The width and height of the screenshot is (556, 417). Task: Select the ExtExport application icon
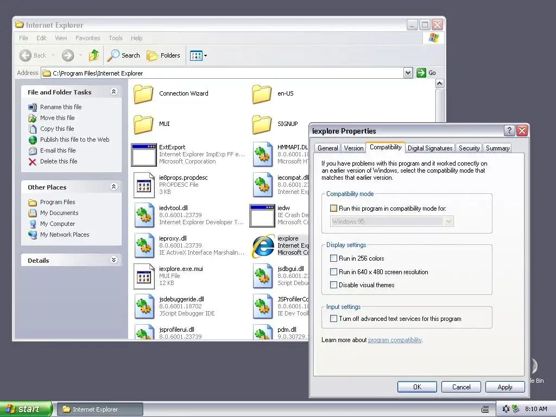point(143,155)
